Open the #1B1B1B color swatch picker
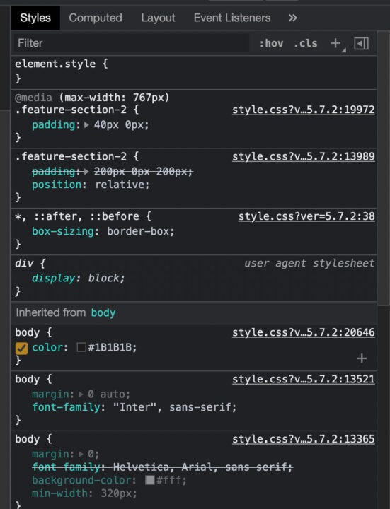The height and width of the screenshot is (509, 390). pyautogui.click(x=81, y=347)
